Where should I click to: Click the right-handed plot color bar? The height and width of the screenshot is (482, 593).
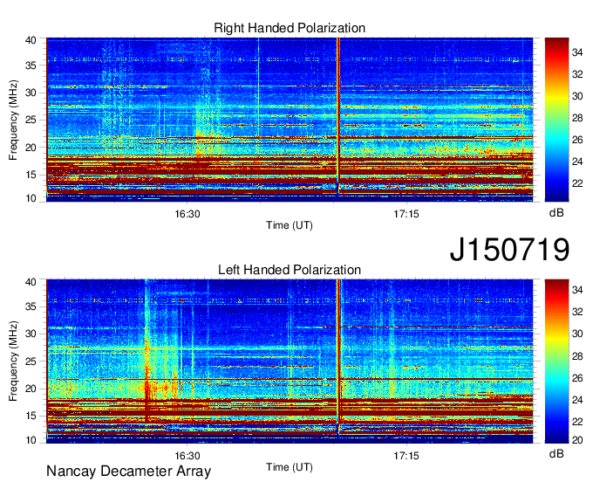[556, 120]
